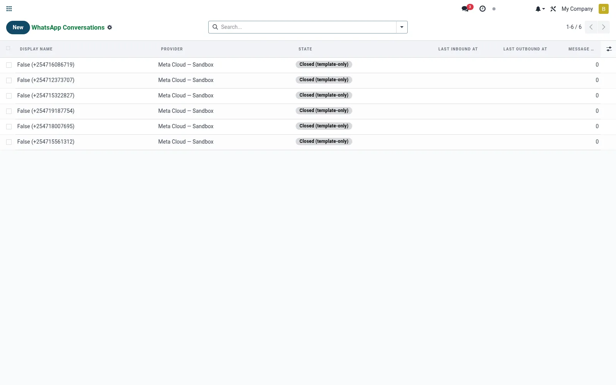Open conversation False (+254712373707)

[x=46, y=80]
